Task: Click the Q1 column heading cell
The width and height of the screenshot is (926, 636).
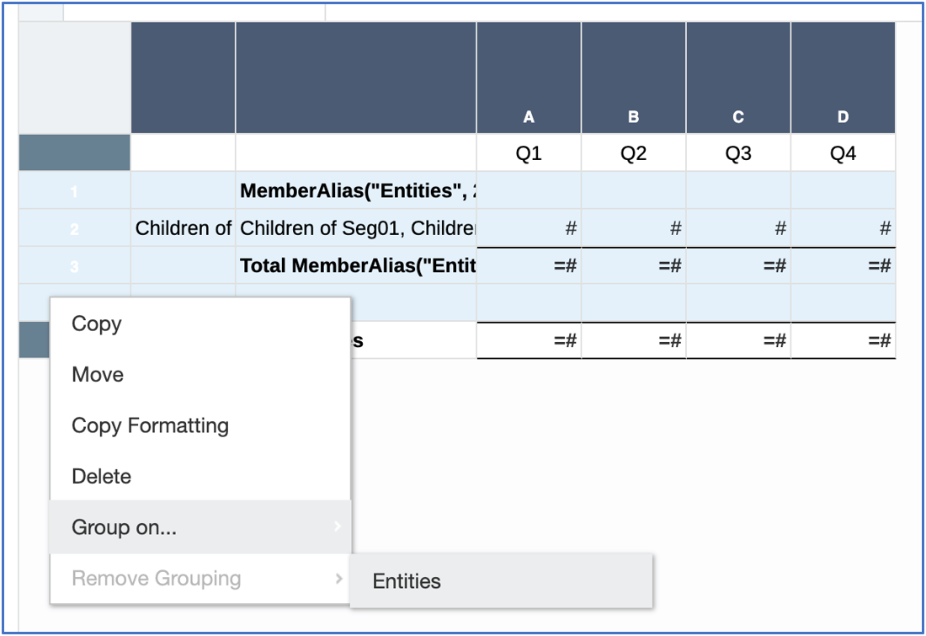Action: [x=529, y=154]
